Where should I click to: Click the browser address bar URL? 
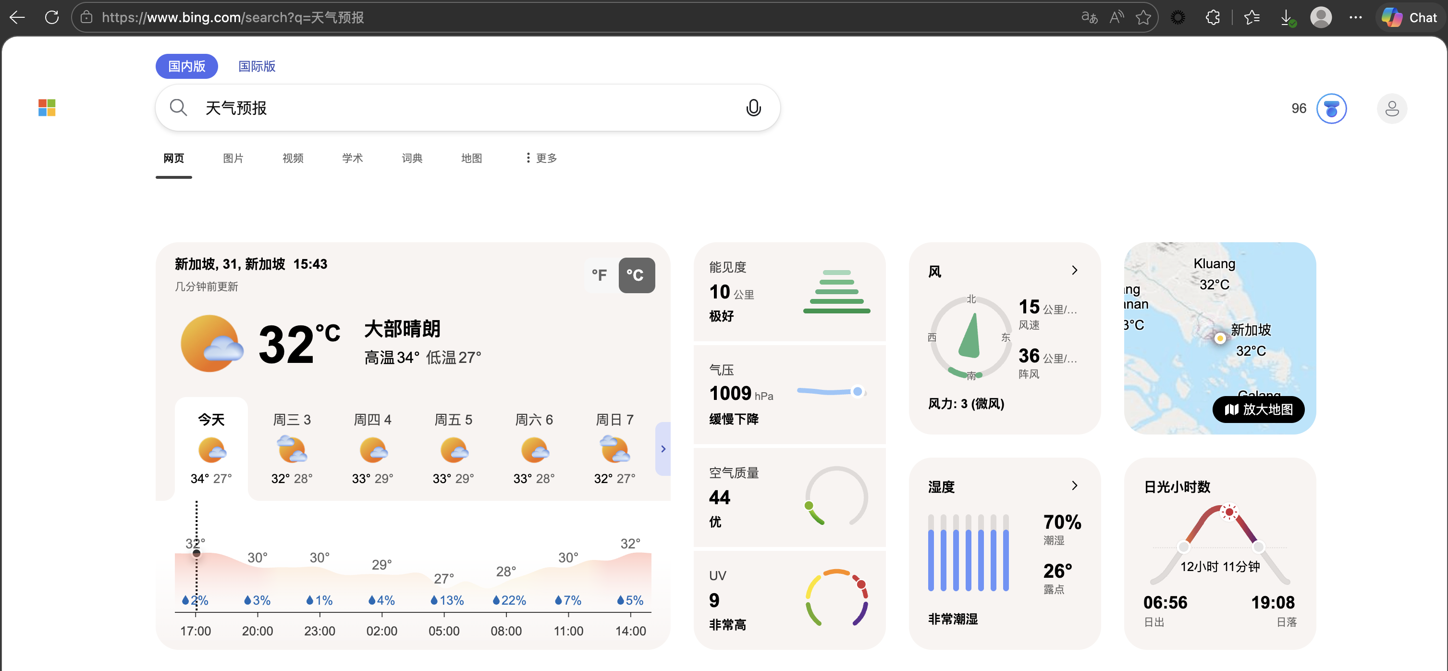pos(233,17)
